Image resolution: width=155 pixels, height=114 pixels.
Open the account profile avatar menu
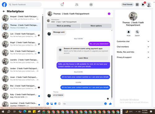[x=149, y=5]
